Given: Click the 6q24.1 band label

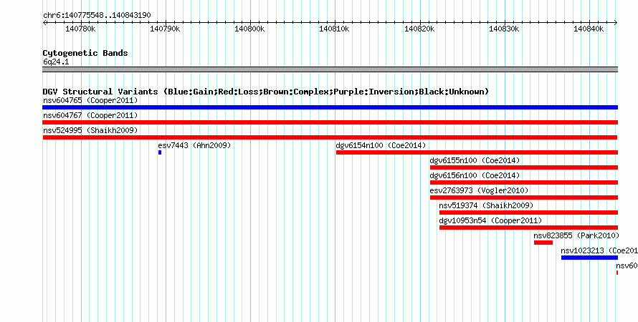Looking at the screenshot, I should click(56, 62).
